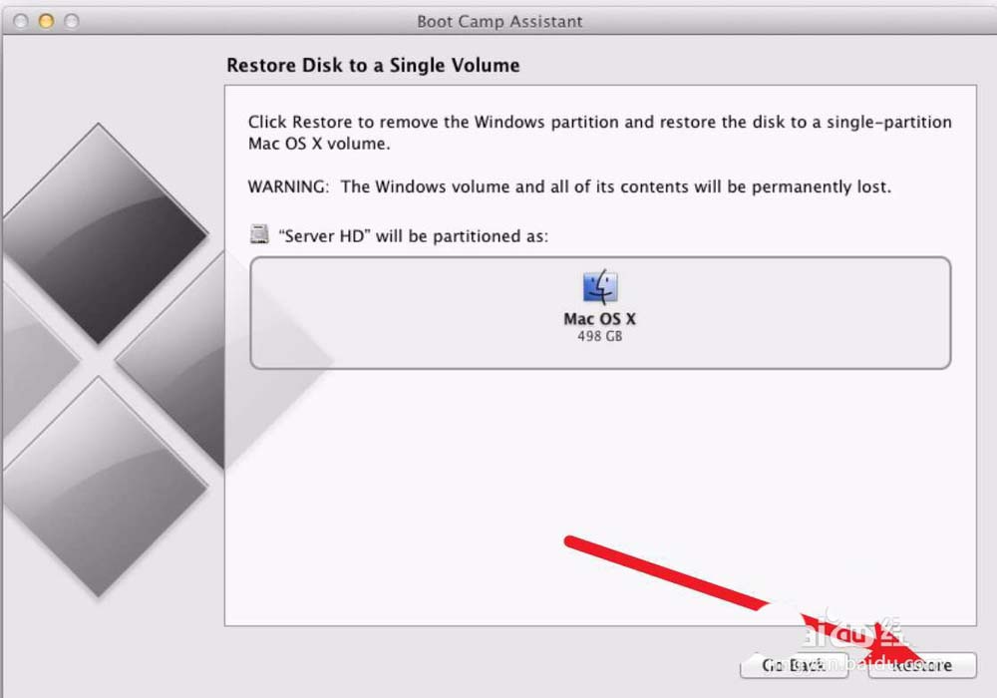Click the WARNING message text
The width and height of the screenshot is (997, 698).
coord(569,186)
